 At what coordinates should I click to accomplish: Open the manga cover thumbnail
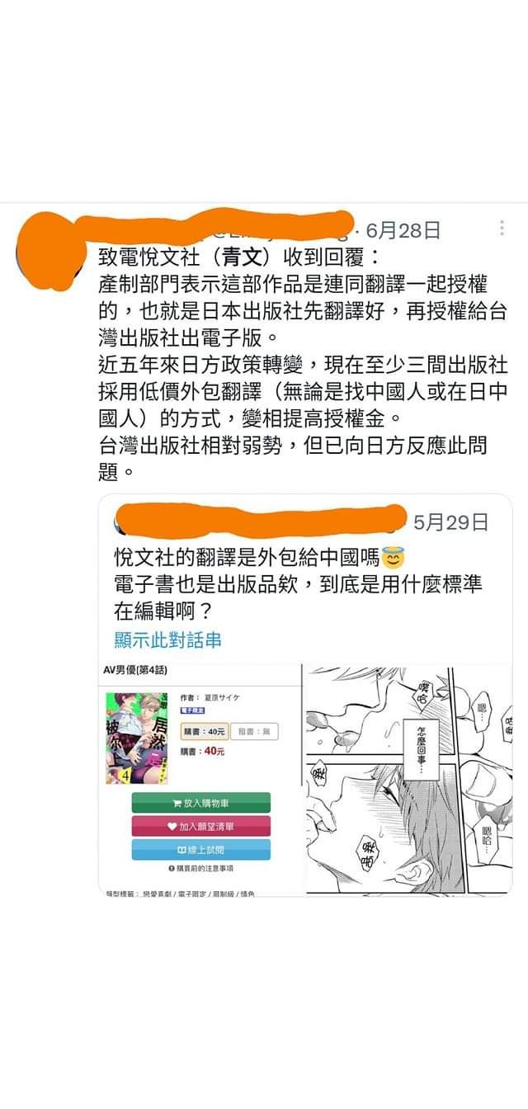[x=137, y=738]
